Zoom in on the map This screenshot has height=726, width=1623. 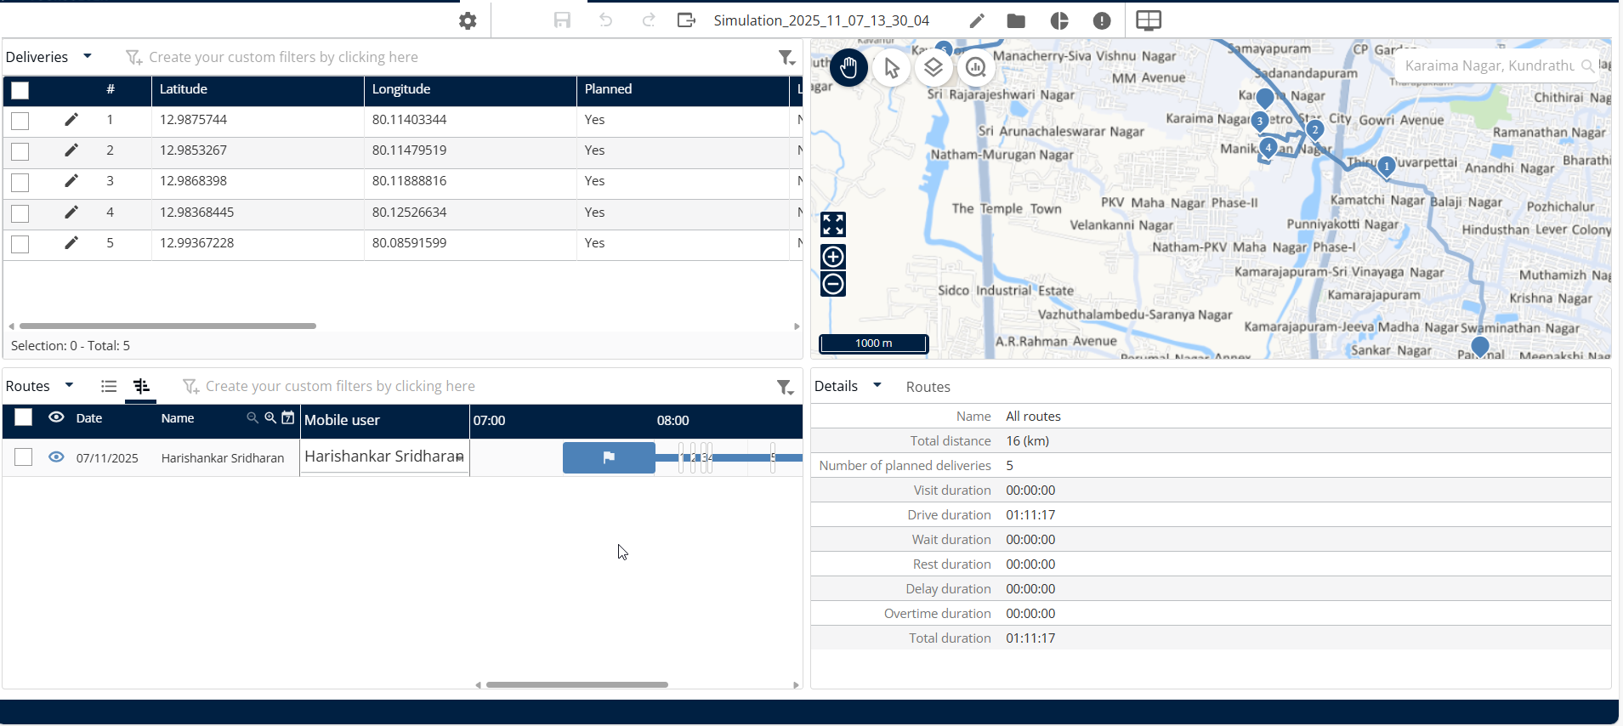833,257
